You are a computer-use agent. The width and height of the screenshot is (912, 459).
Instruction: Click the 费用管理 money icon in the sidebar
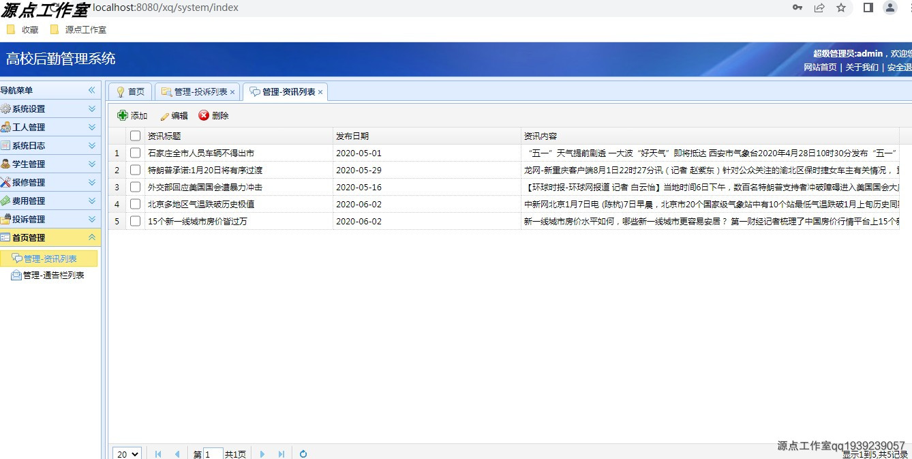7,201
